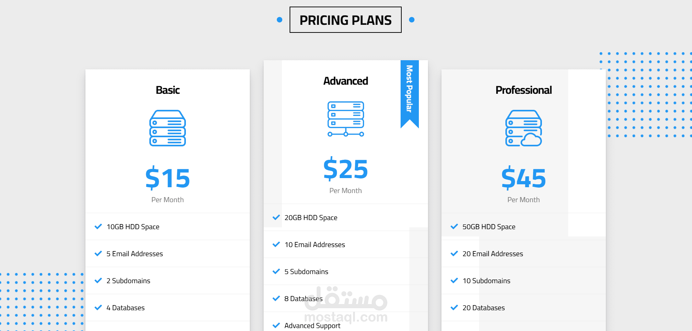The width and height of the screenshot is (692, 331).
Task: Click the Advanced plan network server icon
Action: 345,119
